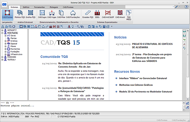
Task: Open the CAD/Fundações system
Action: (73, 14)
